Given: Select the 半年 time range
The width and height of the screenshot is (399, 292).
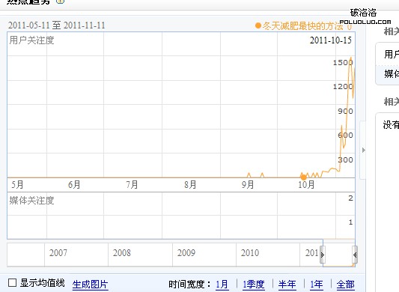Looking at the screenshot, I should click(x=287, y=285).
